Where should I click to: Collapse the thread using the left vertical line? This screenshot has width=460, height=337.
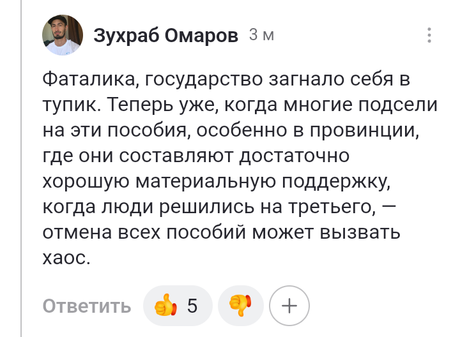coord(21,168)
